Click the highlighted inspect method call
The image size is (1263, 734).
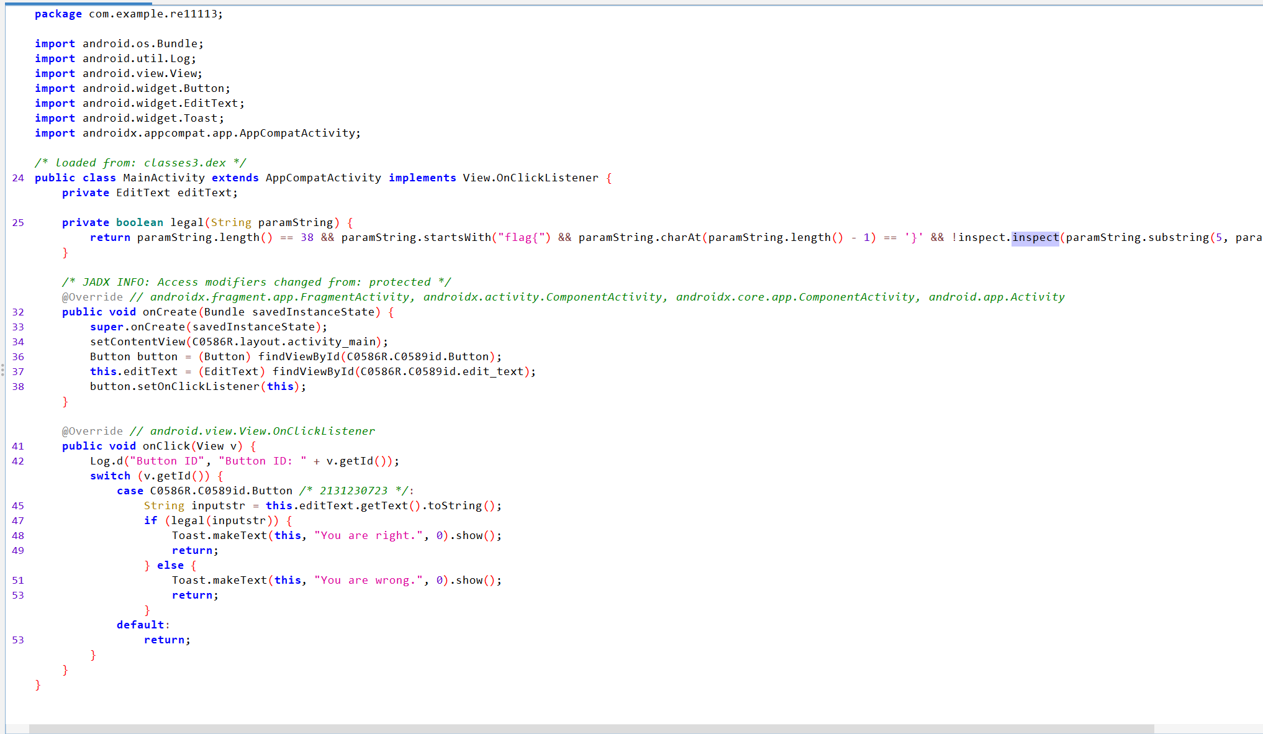click(1034, 237)
